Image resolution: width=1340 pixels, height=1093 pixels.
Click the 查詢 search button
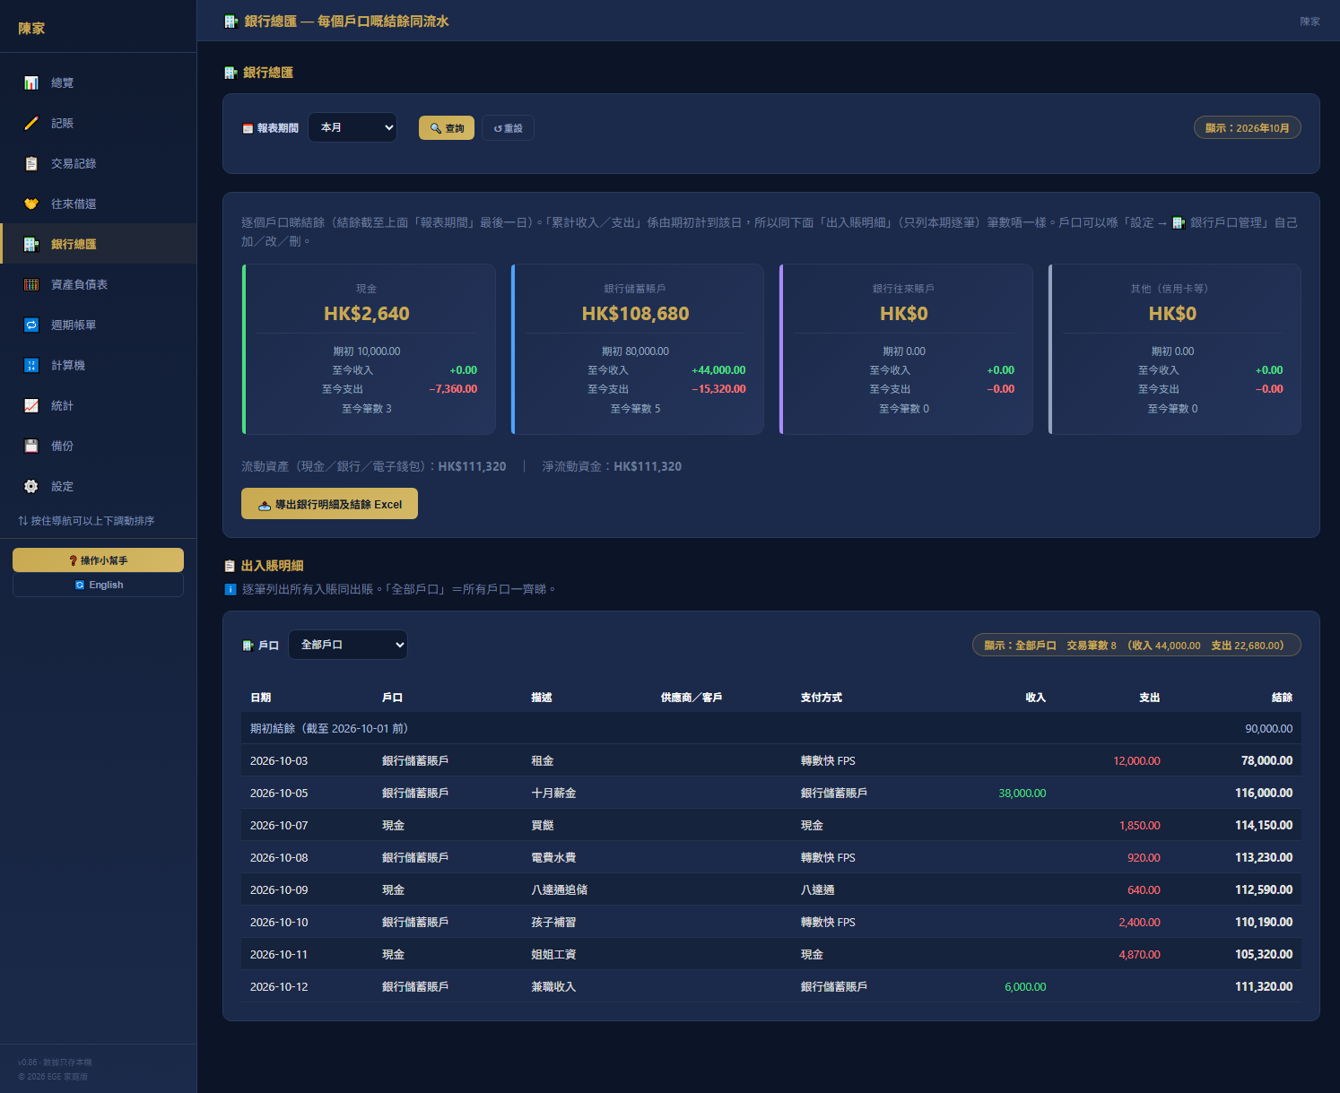(447, 128)
